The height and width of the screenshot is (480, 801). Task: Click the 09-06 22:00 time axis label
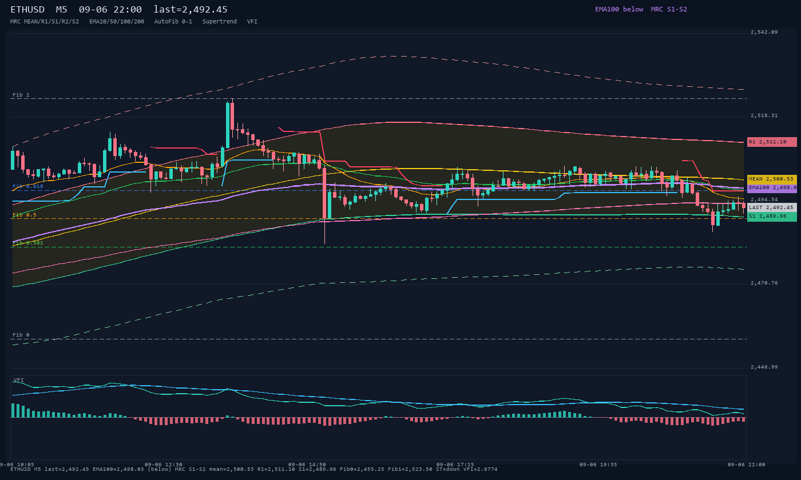(x=747, y=465)
